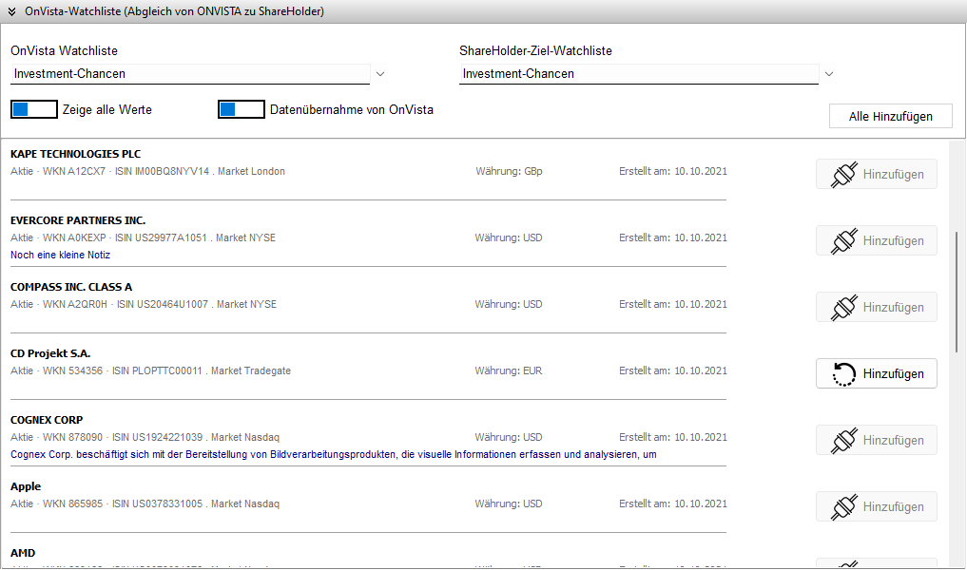Click the Apple details line with WKN 865985
Viewport: 967px width, 570px height.
click(145, 504)
